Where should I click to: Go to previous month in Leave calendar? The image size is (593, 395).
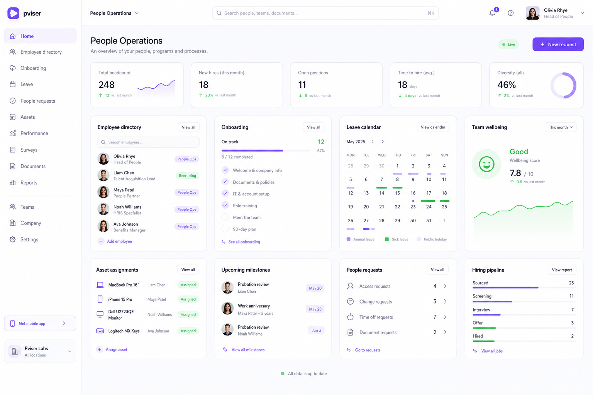click(x=373, y=142)
